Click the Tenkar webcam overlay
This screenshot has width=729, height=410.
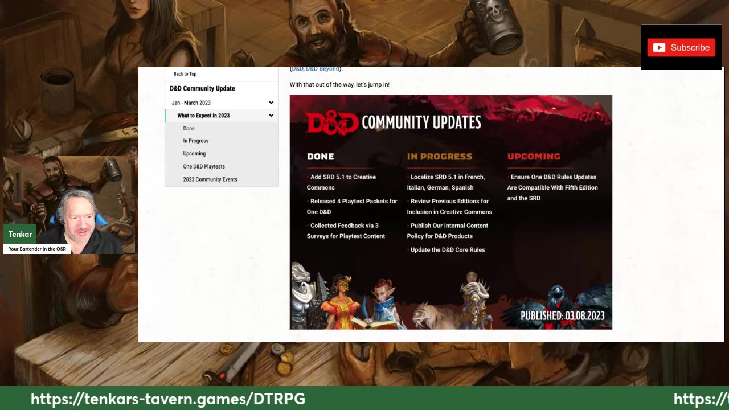69,205
